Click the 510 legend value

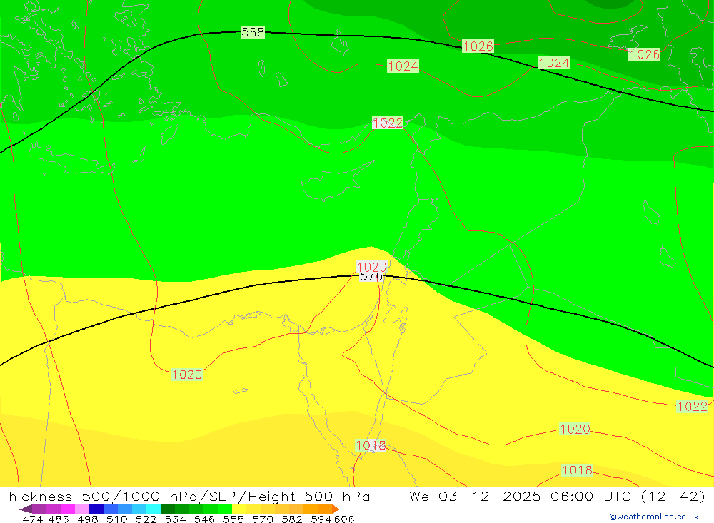coord(116,519)
